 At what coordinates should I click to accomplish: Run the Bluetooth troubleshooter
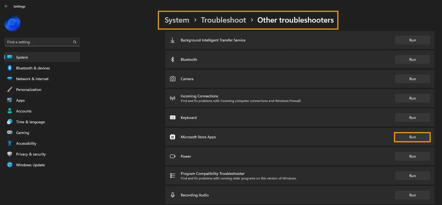click(x=412, y=59)
